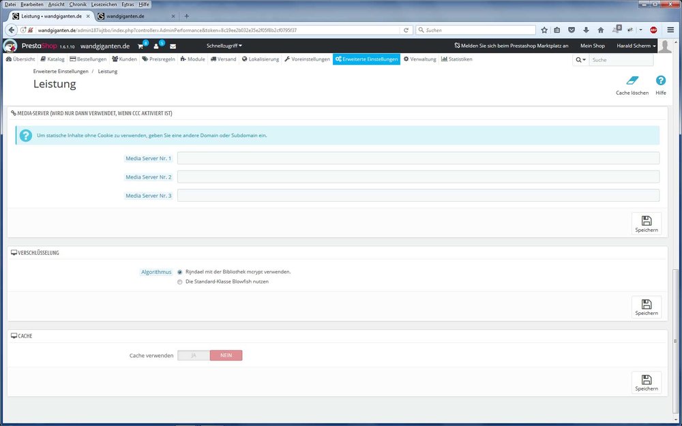Open the Lesezeichen menu in Firefox
Screen dimensions: 682x426
coord(104,4)
